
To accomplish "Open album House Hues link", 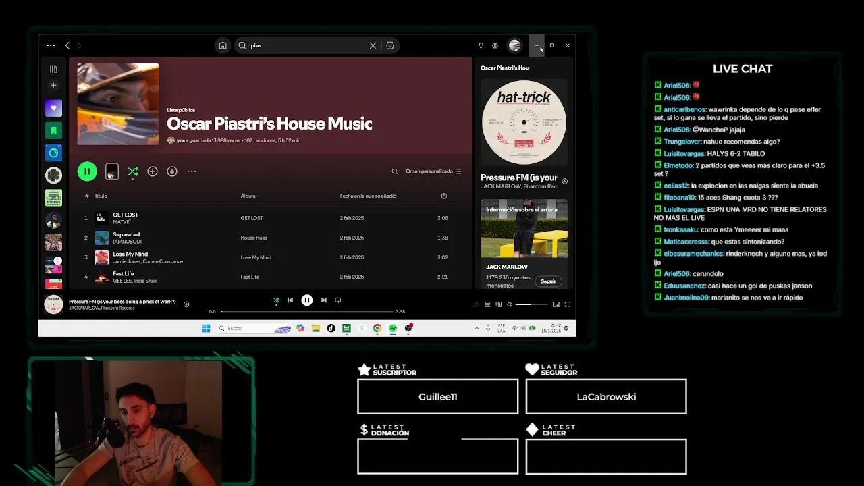I will (x=254, y=238).
